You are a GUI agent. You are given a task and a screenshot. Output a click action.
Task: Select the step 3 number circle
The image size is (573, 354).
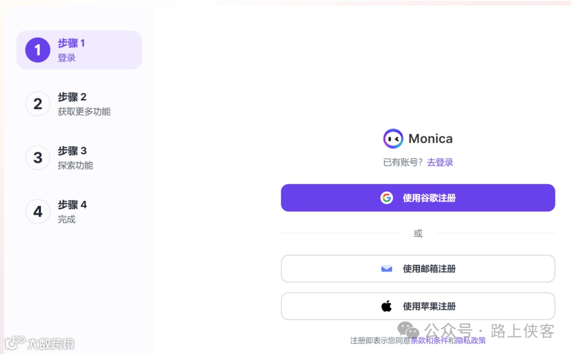point(38,158)
